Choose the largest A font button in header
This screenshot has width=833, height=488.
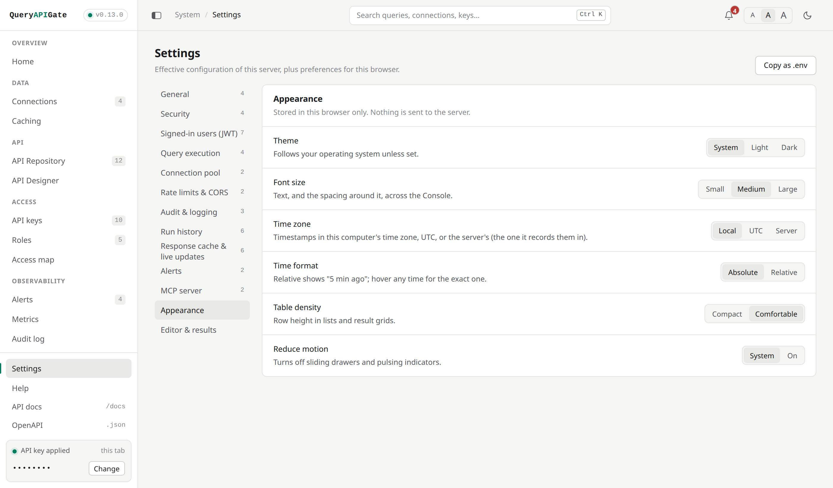click(x=783, y=15)
